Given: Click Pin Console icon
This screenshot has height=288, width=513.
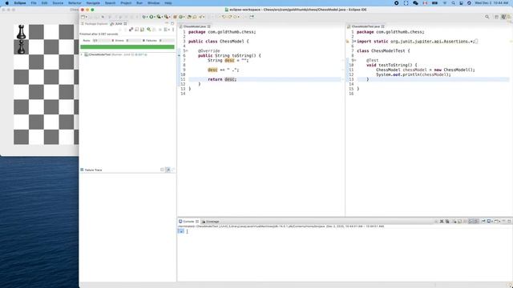Looking at the screenshot, I should (483, 222).
